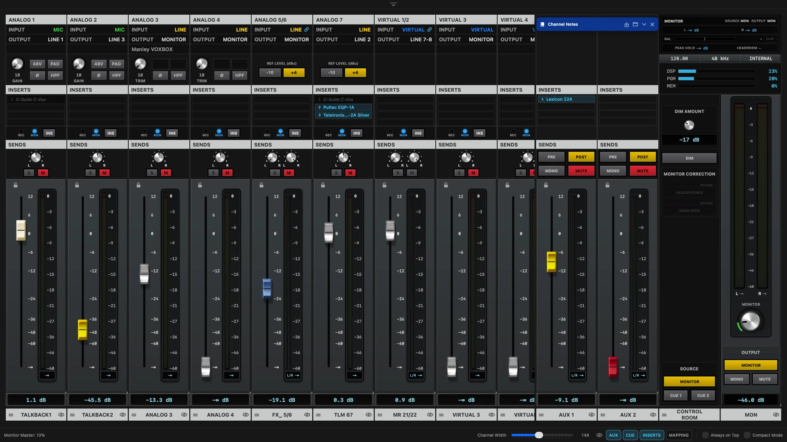Enable REC indicator on ANALOG 1 inserts
The height and width of the screenshot is (442, 787).
tap(21, 132)
